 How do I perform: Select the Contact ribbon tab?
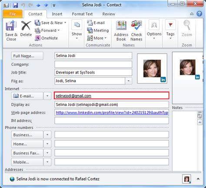[x=35, y=14]
